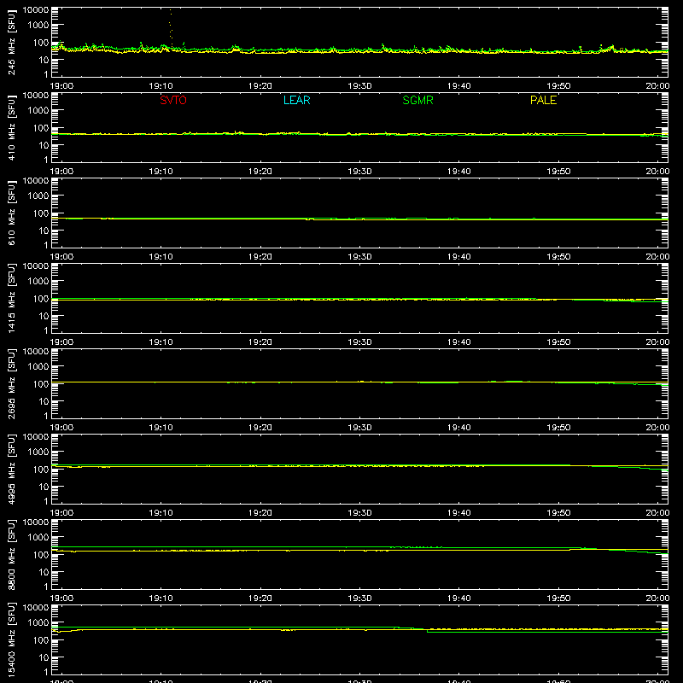
Task: Click the 19:40 time label of the 410 MHz plot
Action: (x=458, y=172)
